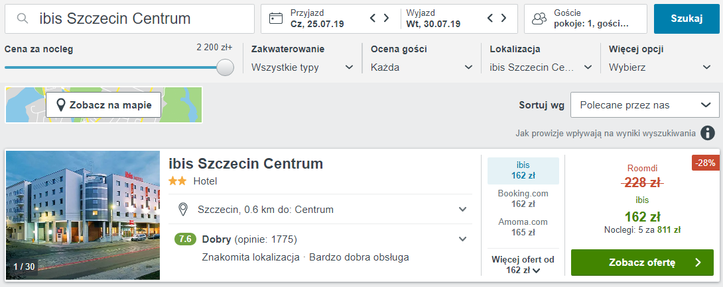Go to next arrival date
This screenshot has width=723, height=287.
[x=387, y=18]
